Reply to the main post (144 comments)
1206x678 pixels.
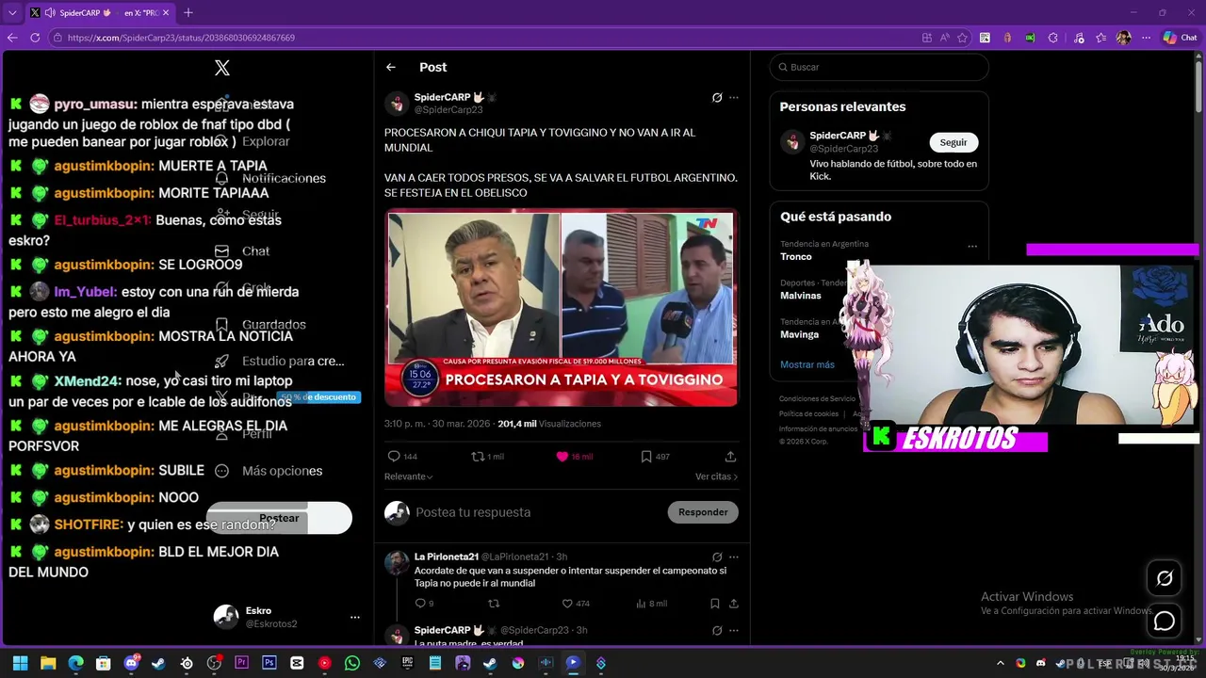(402, 457)
